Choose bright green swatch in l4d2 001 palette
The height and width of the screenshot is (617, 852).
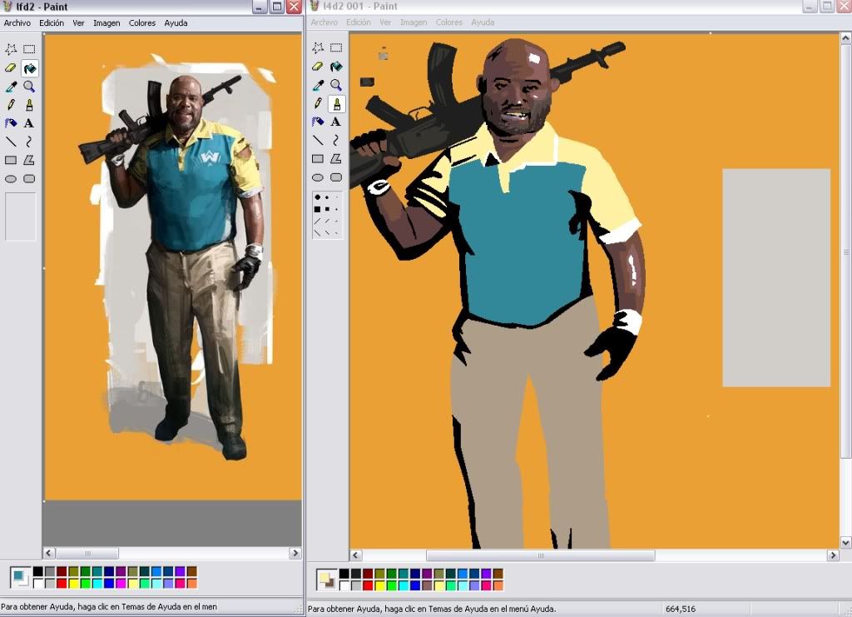click(x=391, y=585)
